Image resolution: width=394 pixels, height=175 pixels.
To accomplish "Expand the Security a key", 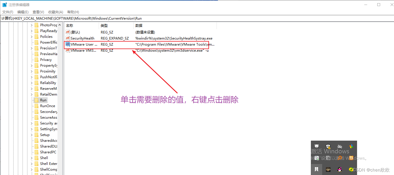I will pos(31,123).
